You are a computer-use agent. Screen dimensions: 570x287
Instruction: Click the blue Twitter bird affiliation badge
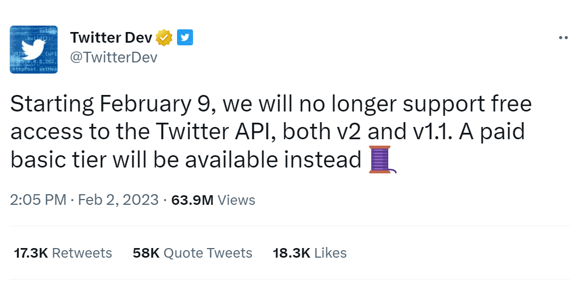pyautogui.click(x=184, y=37)
